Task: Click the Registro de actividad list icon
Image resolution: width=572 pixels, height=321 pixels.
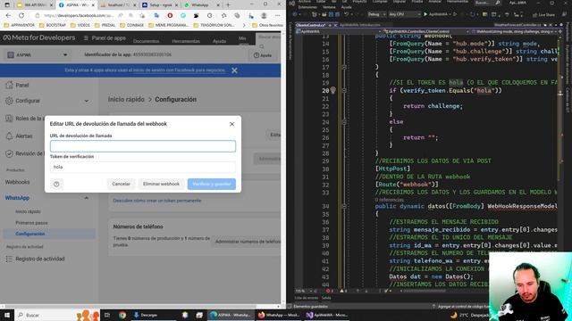Action: point(9,259)
